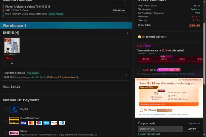Viewport: 206px width, 137px height.
Task: Click the coupon code input field
Action: click(161, 129)
